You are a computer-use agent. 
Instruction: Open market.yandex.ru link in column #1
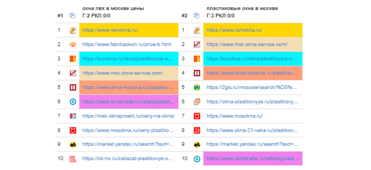(128, 144)
